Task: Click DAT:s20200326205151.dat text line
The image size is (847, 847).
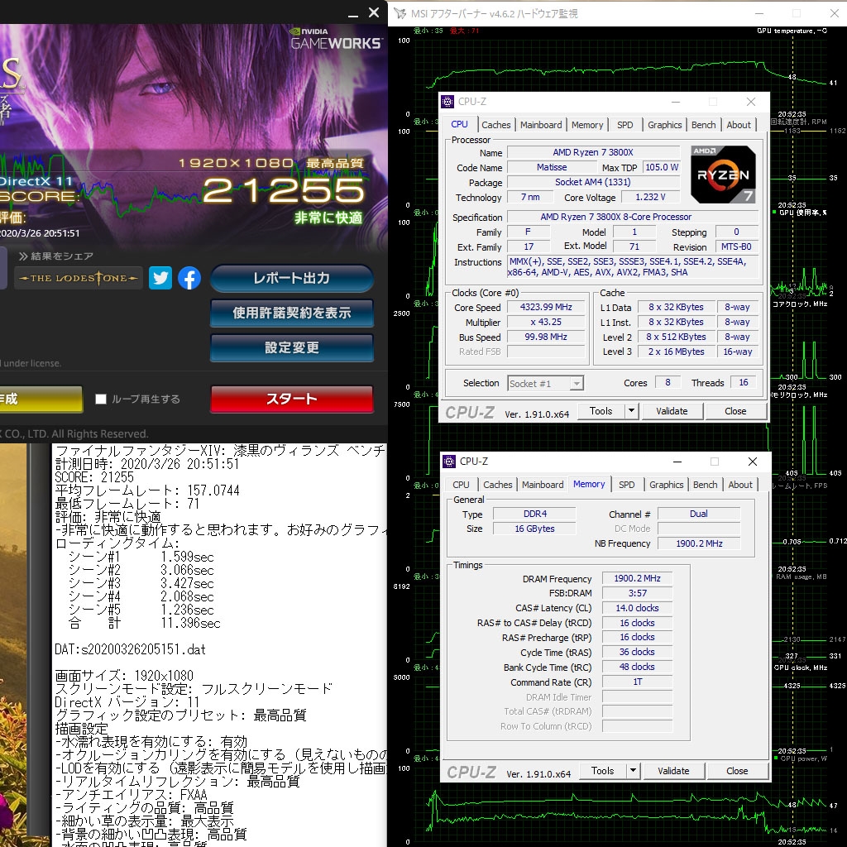Action: pos(130,649)
